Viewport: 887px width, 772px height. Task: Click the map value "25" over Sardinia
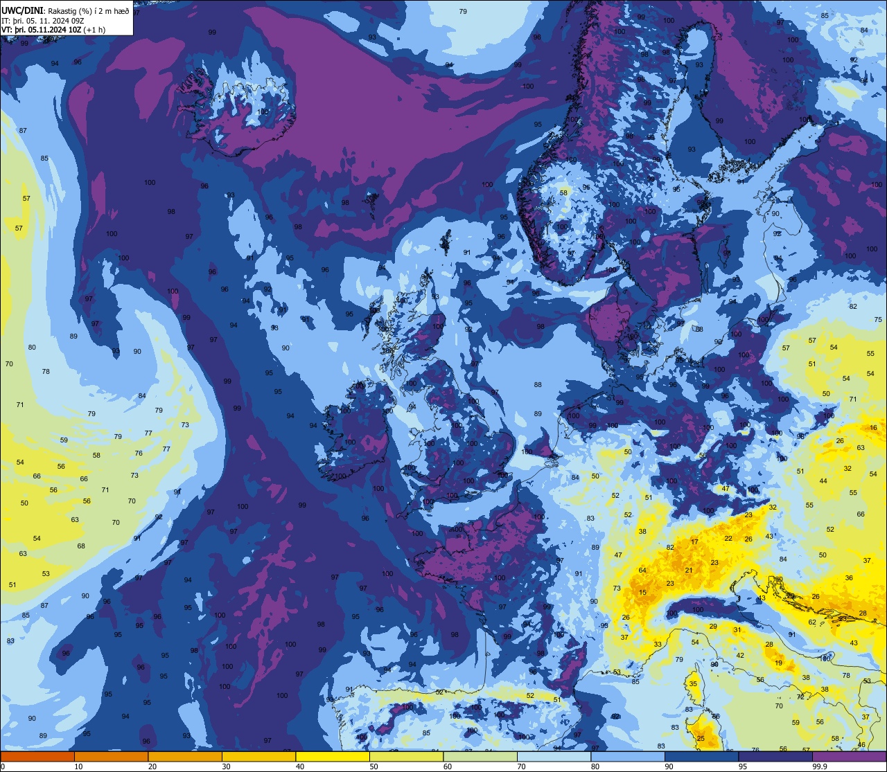(x=701, y=739)
